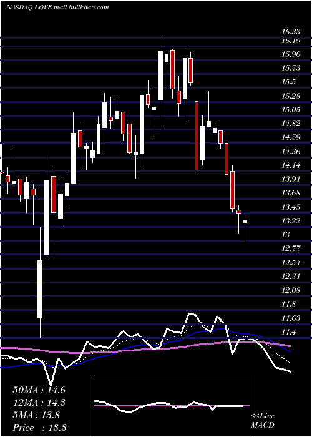Click the 15.05 price axis label
Image resolution: width=312 pixels, height=437 pixels.
pos(291,110)
